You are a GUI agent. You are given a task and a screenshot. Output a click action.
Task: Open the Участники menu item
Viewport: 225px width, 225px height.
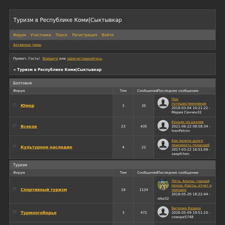tap(41, 35)
